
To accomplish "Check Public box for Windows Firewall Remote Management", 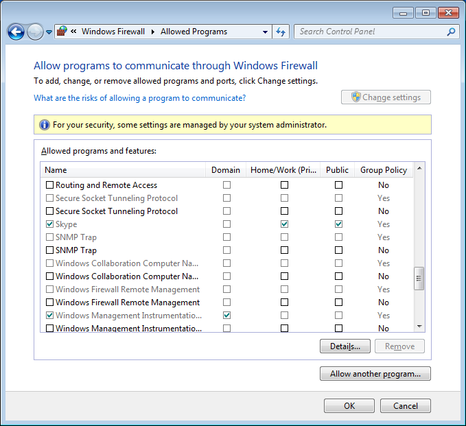I will coord(338,303).
